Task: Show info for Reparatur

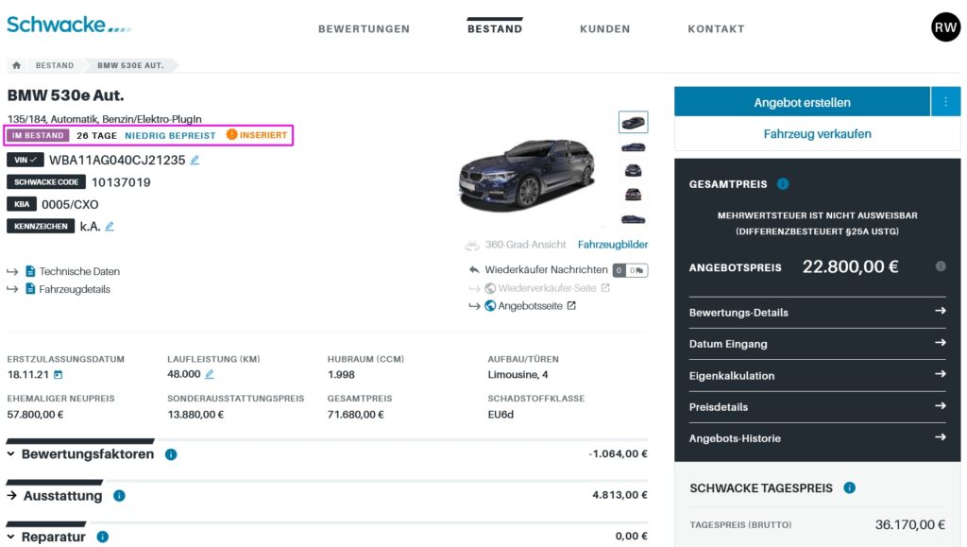Action: [102, 538]
